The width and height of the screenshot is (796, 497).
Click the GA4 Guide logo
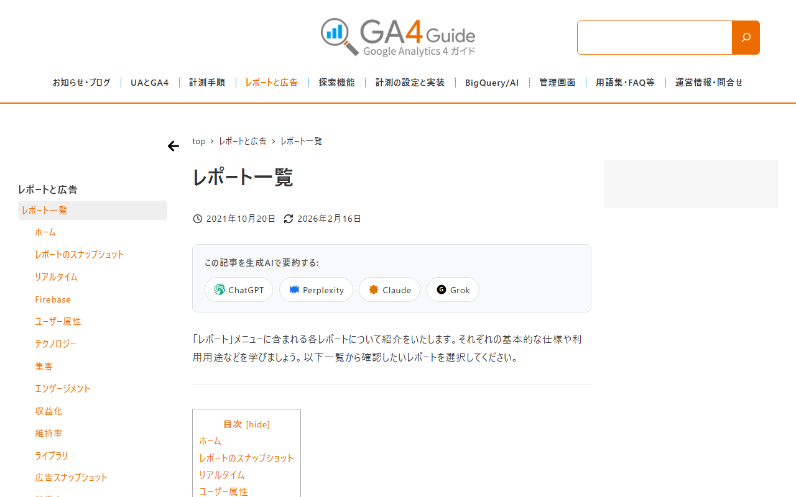tap(398, 37)
